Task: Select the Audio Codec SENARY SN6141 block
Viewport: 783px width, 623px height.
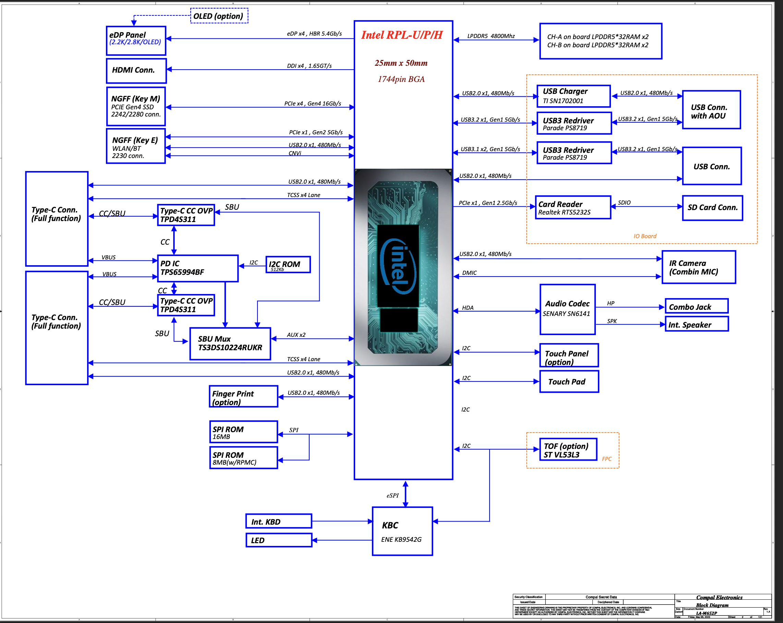Action: pos(568,309)
